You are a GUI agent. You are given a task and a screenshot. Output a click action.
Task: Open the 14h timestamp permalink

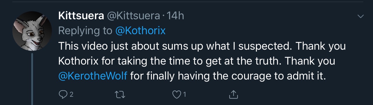pos(175,16)
